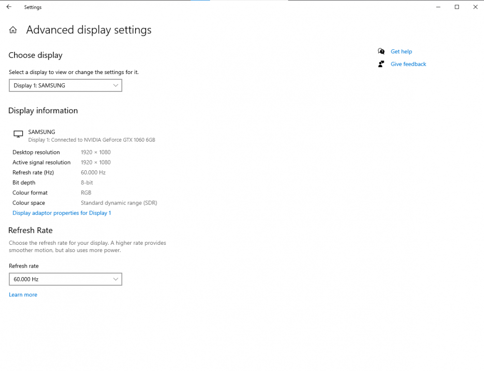Click the RGB value
Screen dimensions: 484x371
pos(86,193)
